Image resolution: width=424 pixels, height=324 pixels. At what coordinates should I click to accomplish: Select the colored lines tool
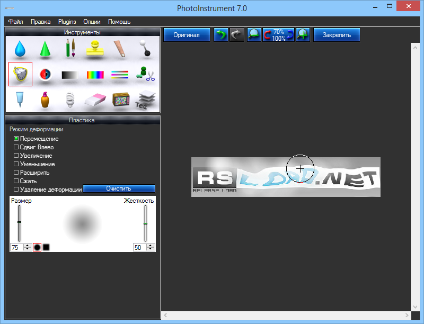tap(120, 75)
